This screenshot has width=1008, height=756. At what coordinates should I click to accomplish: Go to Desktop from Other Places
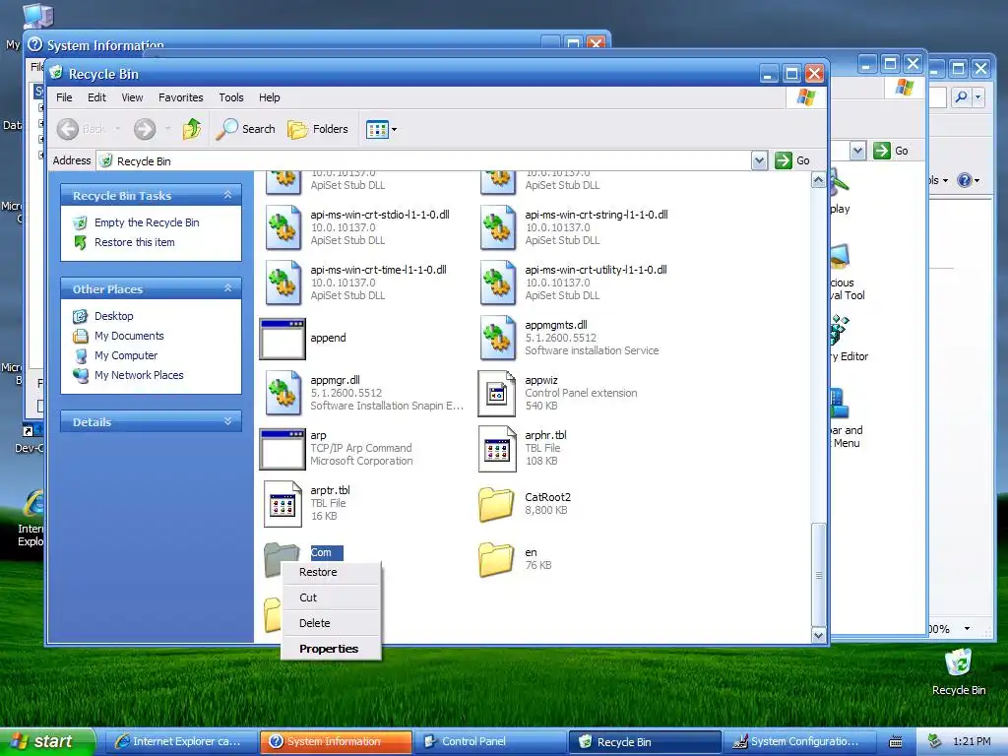pos(114,316)
